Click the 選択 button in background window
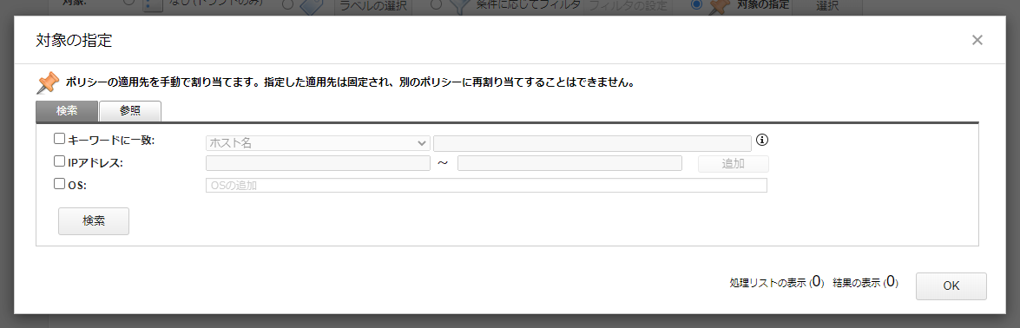Image resolution: width=1020 pixels, height=328 pixels. click(826, 7)
